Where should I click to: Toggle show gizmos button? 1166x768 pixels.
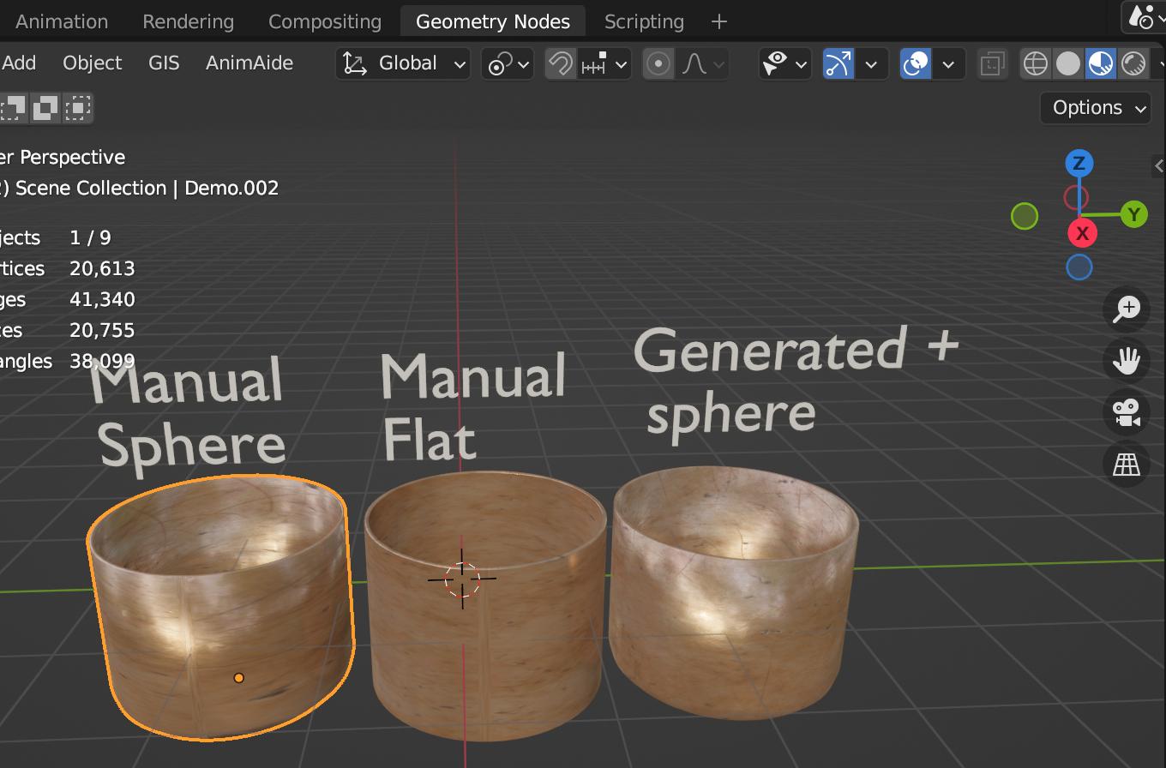click(838, 63)
